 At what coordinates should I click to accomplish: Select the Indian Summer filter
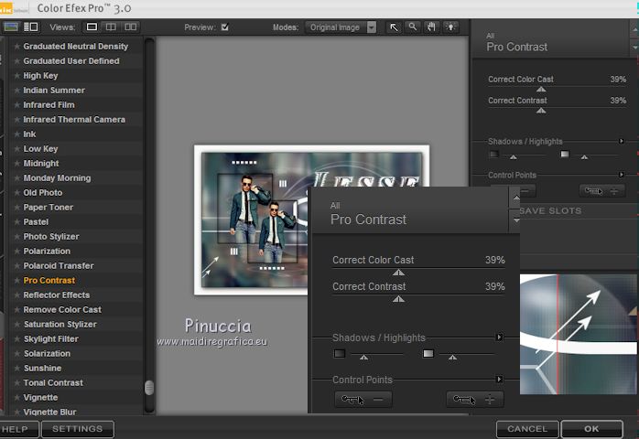pos(76,90)
